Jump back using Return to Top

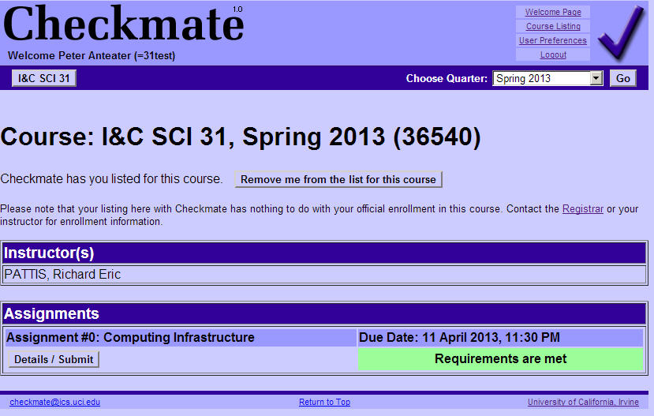click(x=324, y=403)
